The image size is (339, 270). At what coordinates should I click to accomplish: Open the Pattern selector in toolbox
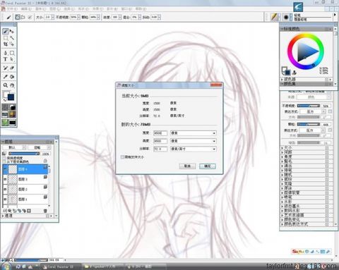pos(5,114)
